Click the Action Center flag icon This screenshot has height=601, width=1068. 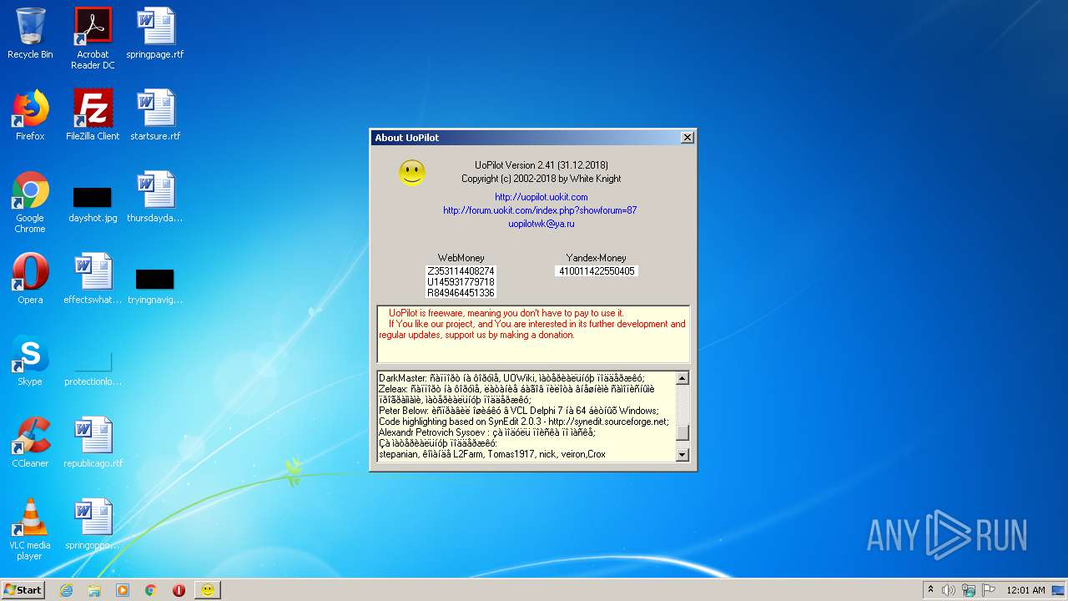(x=989, y=590)
